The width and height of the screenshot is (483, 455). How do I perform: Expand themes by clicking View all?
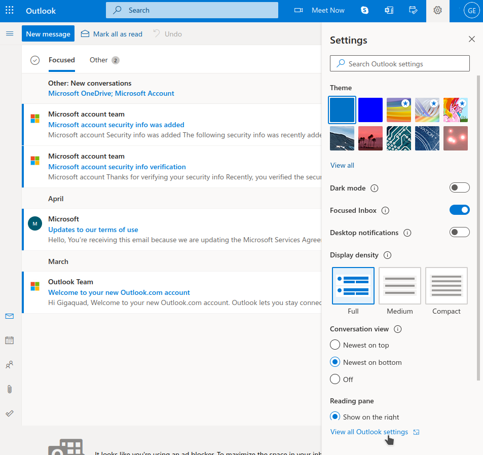click(342, 165)
